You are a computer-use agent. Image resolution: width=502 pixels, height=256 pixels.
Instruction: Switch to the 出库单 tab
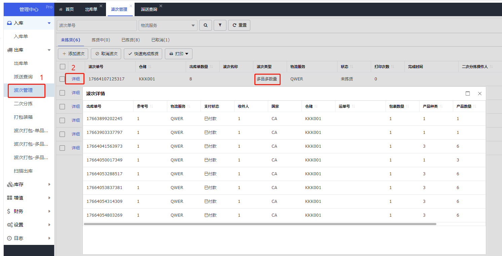click(91, 9)
